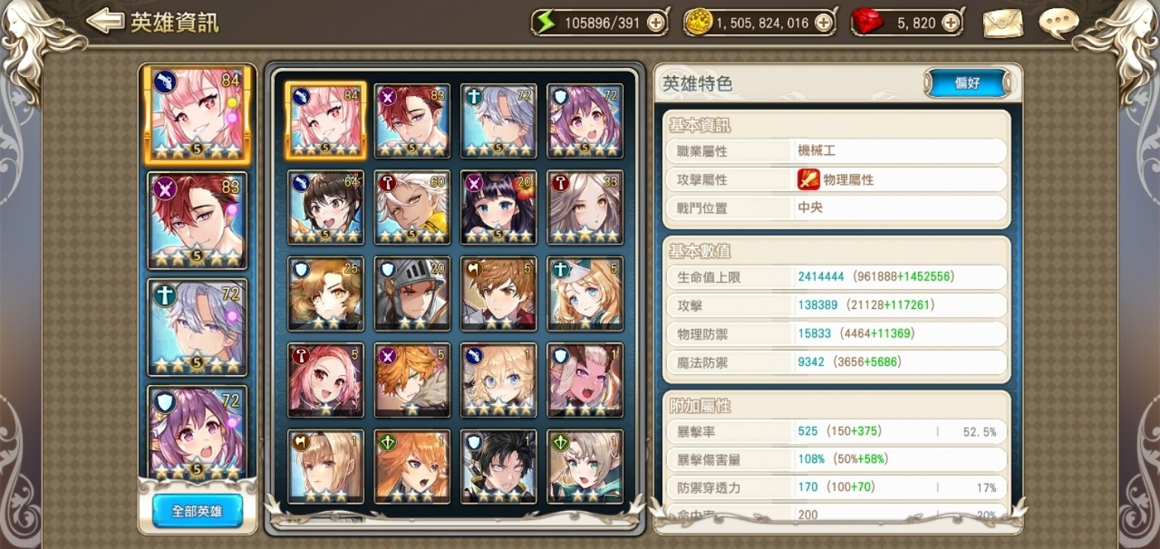Select the white-haired level 60 hero in the grid
The height and width of the screenshot is (549, 1160).
[x=412, y=207]
